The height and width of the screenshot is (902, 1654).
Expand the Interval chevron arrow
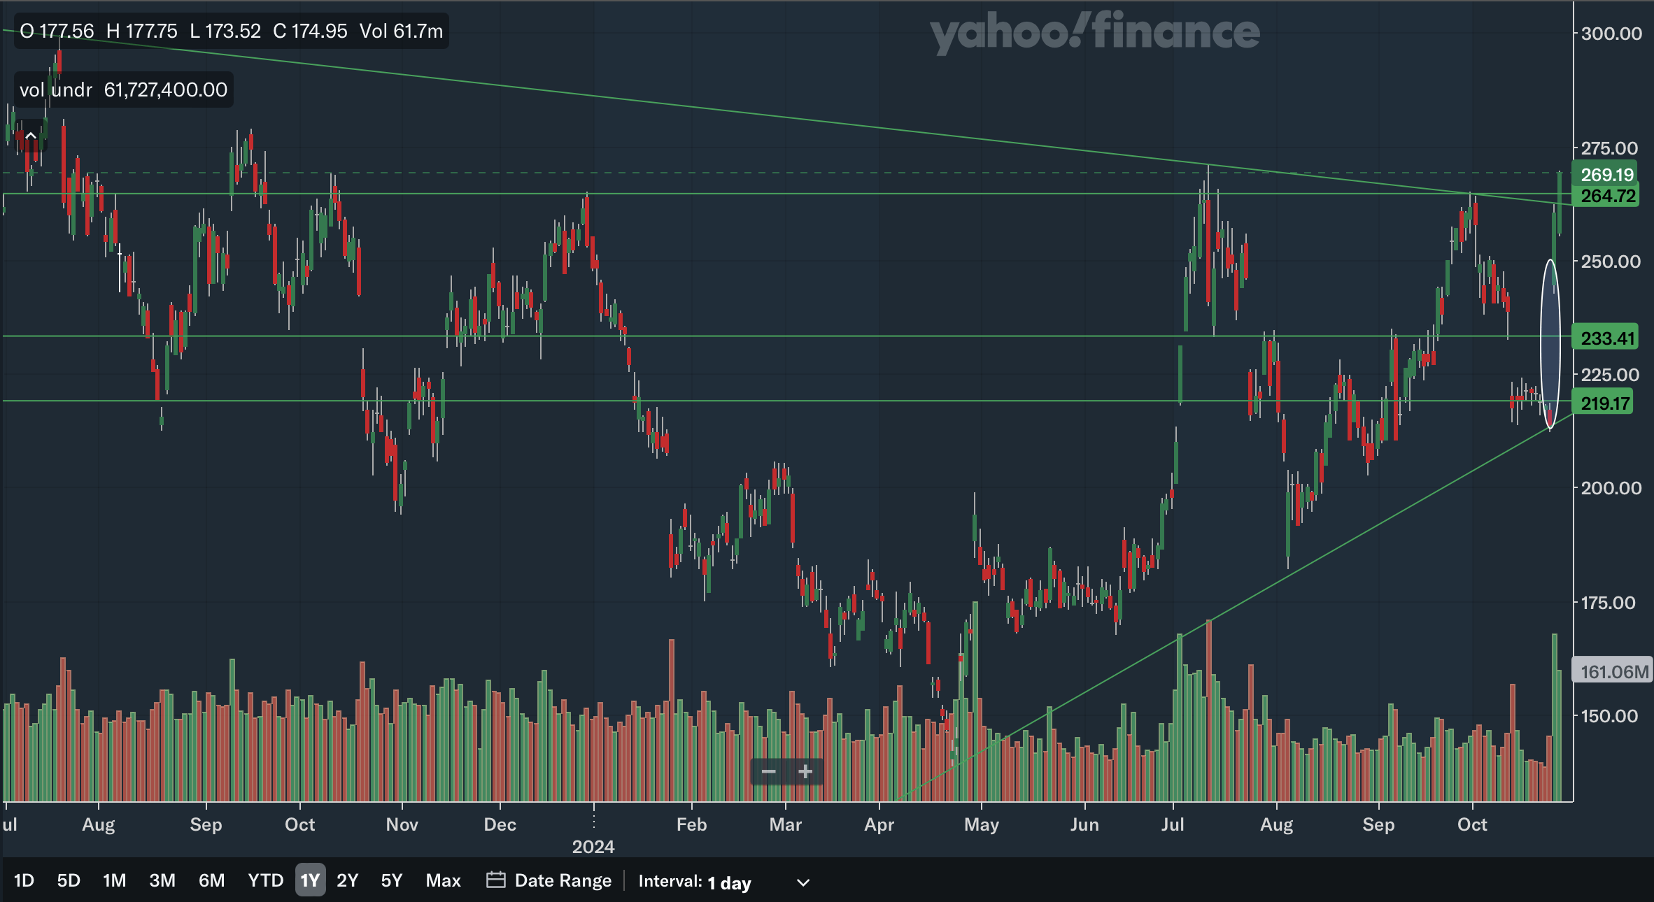coord(803,882)
